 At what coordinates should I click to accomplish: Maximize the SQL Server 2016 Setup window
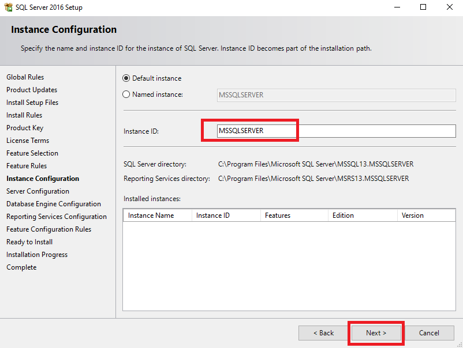point(423,7)
